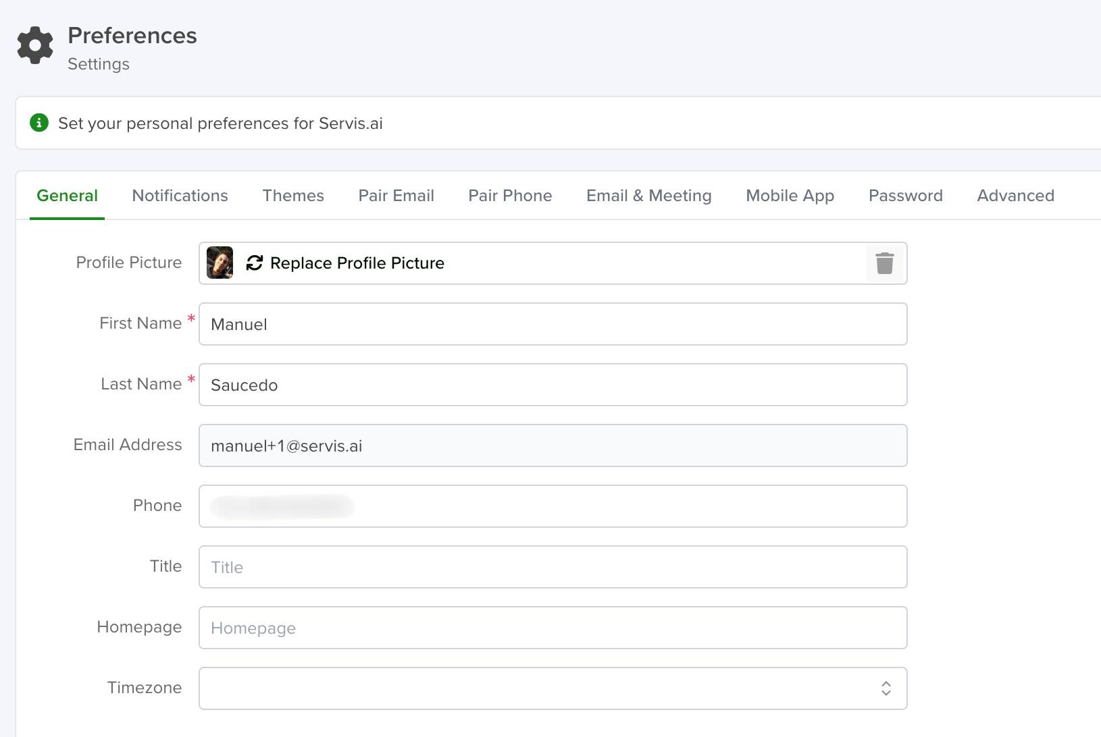Click the Homepage input field
Image resolution: width=1101 pixels, height=737 pixels.
coord(553,628)
